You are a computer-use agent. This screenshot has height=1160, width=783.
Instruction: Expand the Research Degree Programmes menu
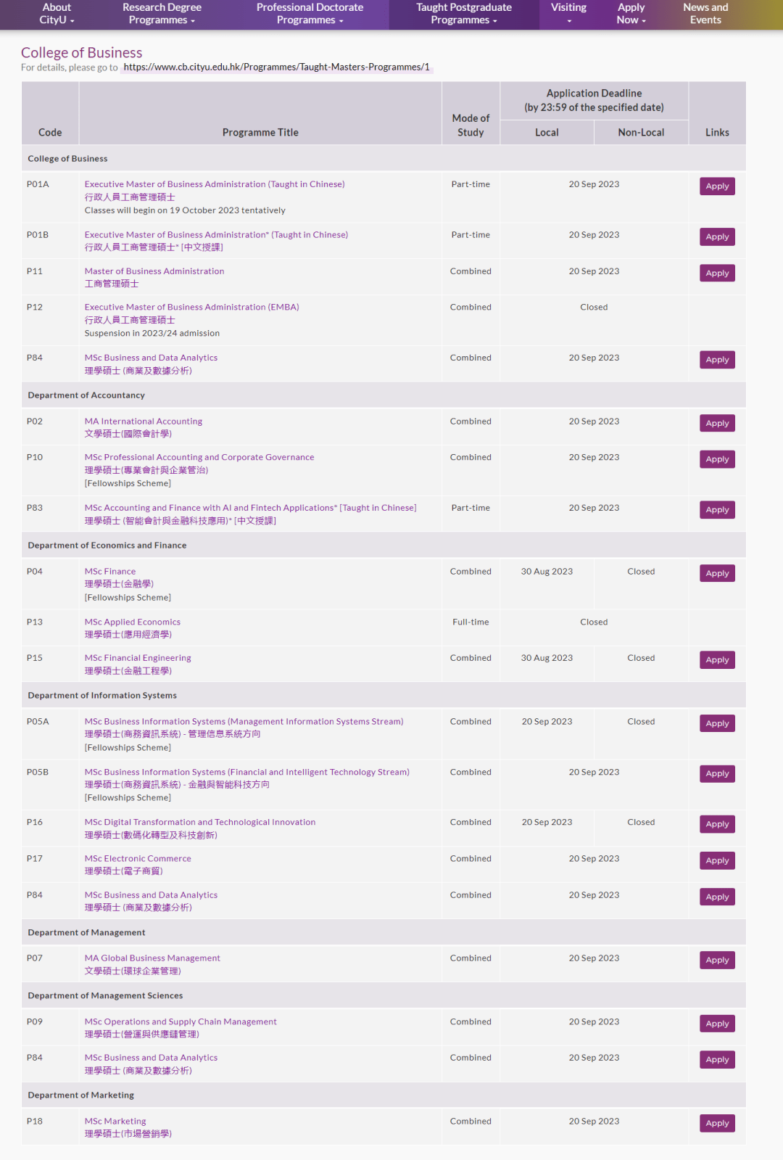(160, 12)
